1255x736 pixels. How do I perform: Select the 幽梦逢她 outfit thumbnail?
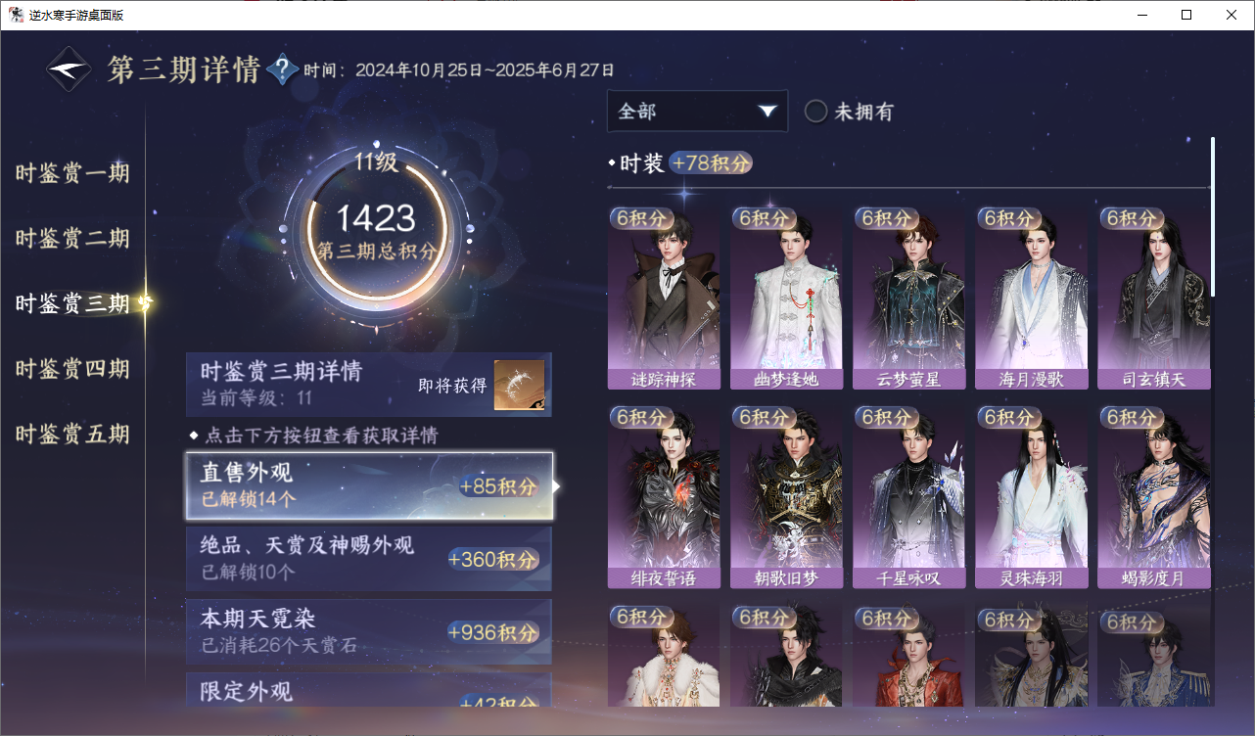coord(786,298)
